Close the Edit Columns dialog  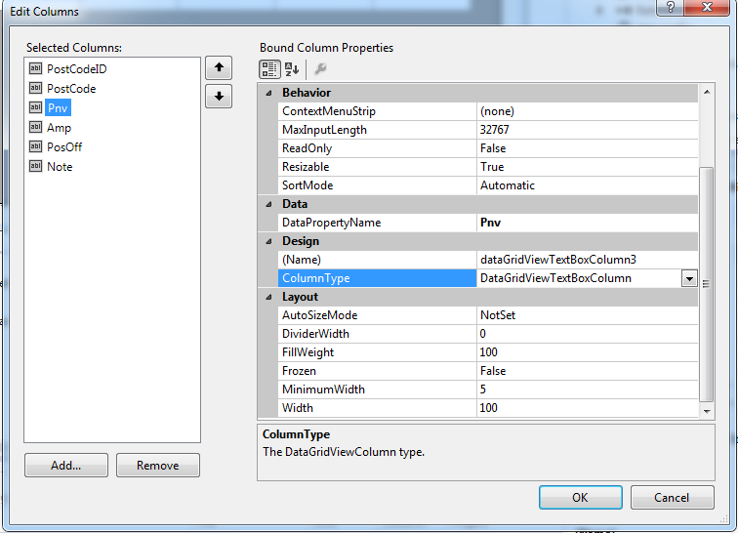point(708,7)
